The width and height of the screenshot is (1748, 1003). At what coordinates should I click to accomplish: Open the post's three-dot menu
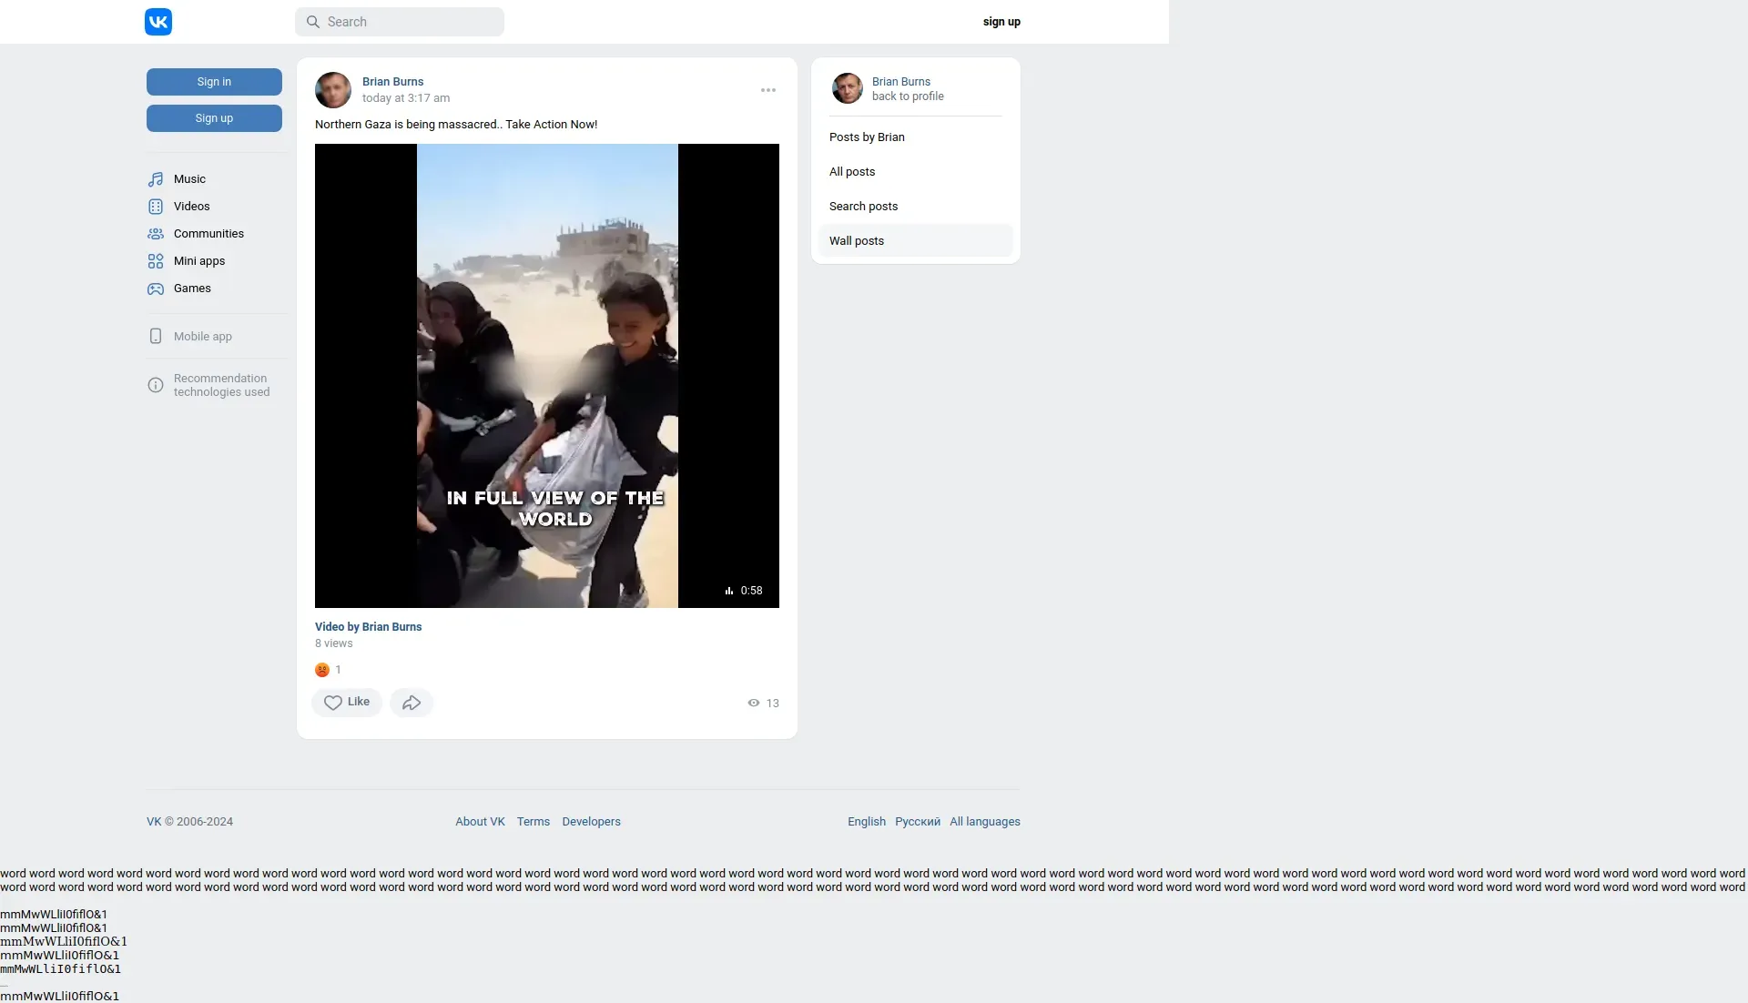coord(768,90)
